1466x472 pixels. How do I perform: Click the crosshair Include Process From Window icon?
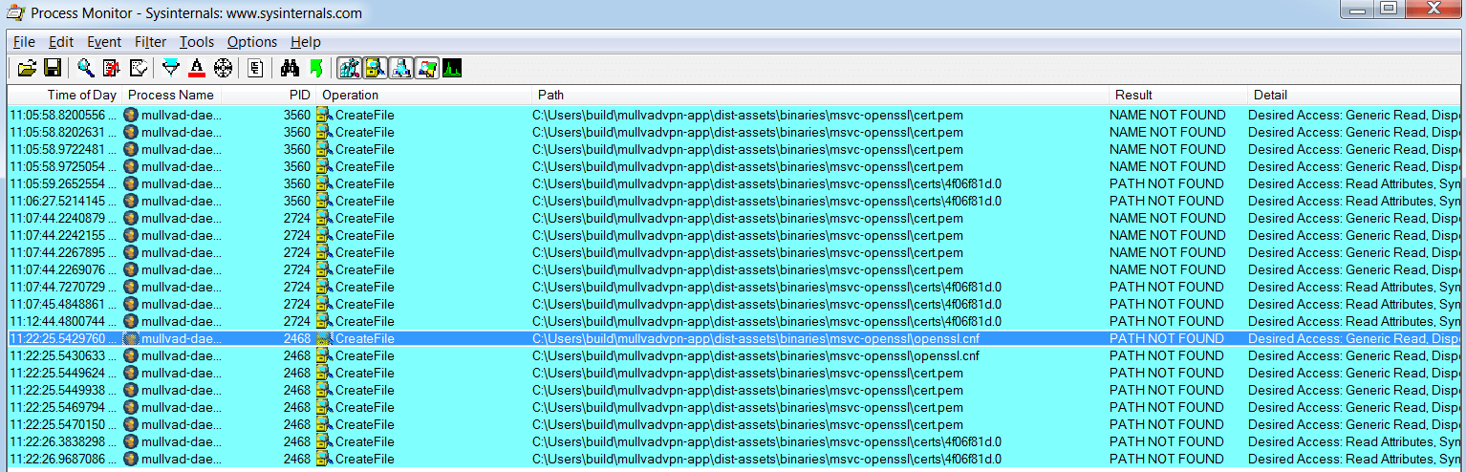coord(223,68)
